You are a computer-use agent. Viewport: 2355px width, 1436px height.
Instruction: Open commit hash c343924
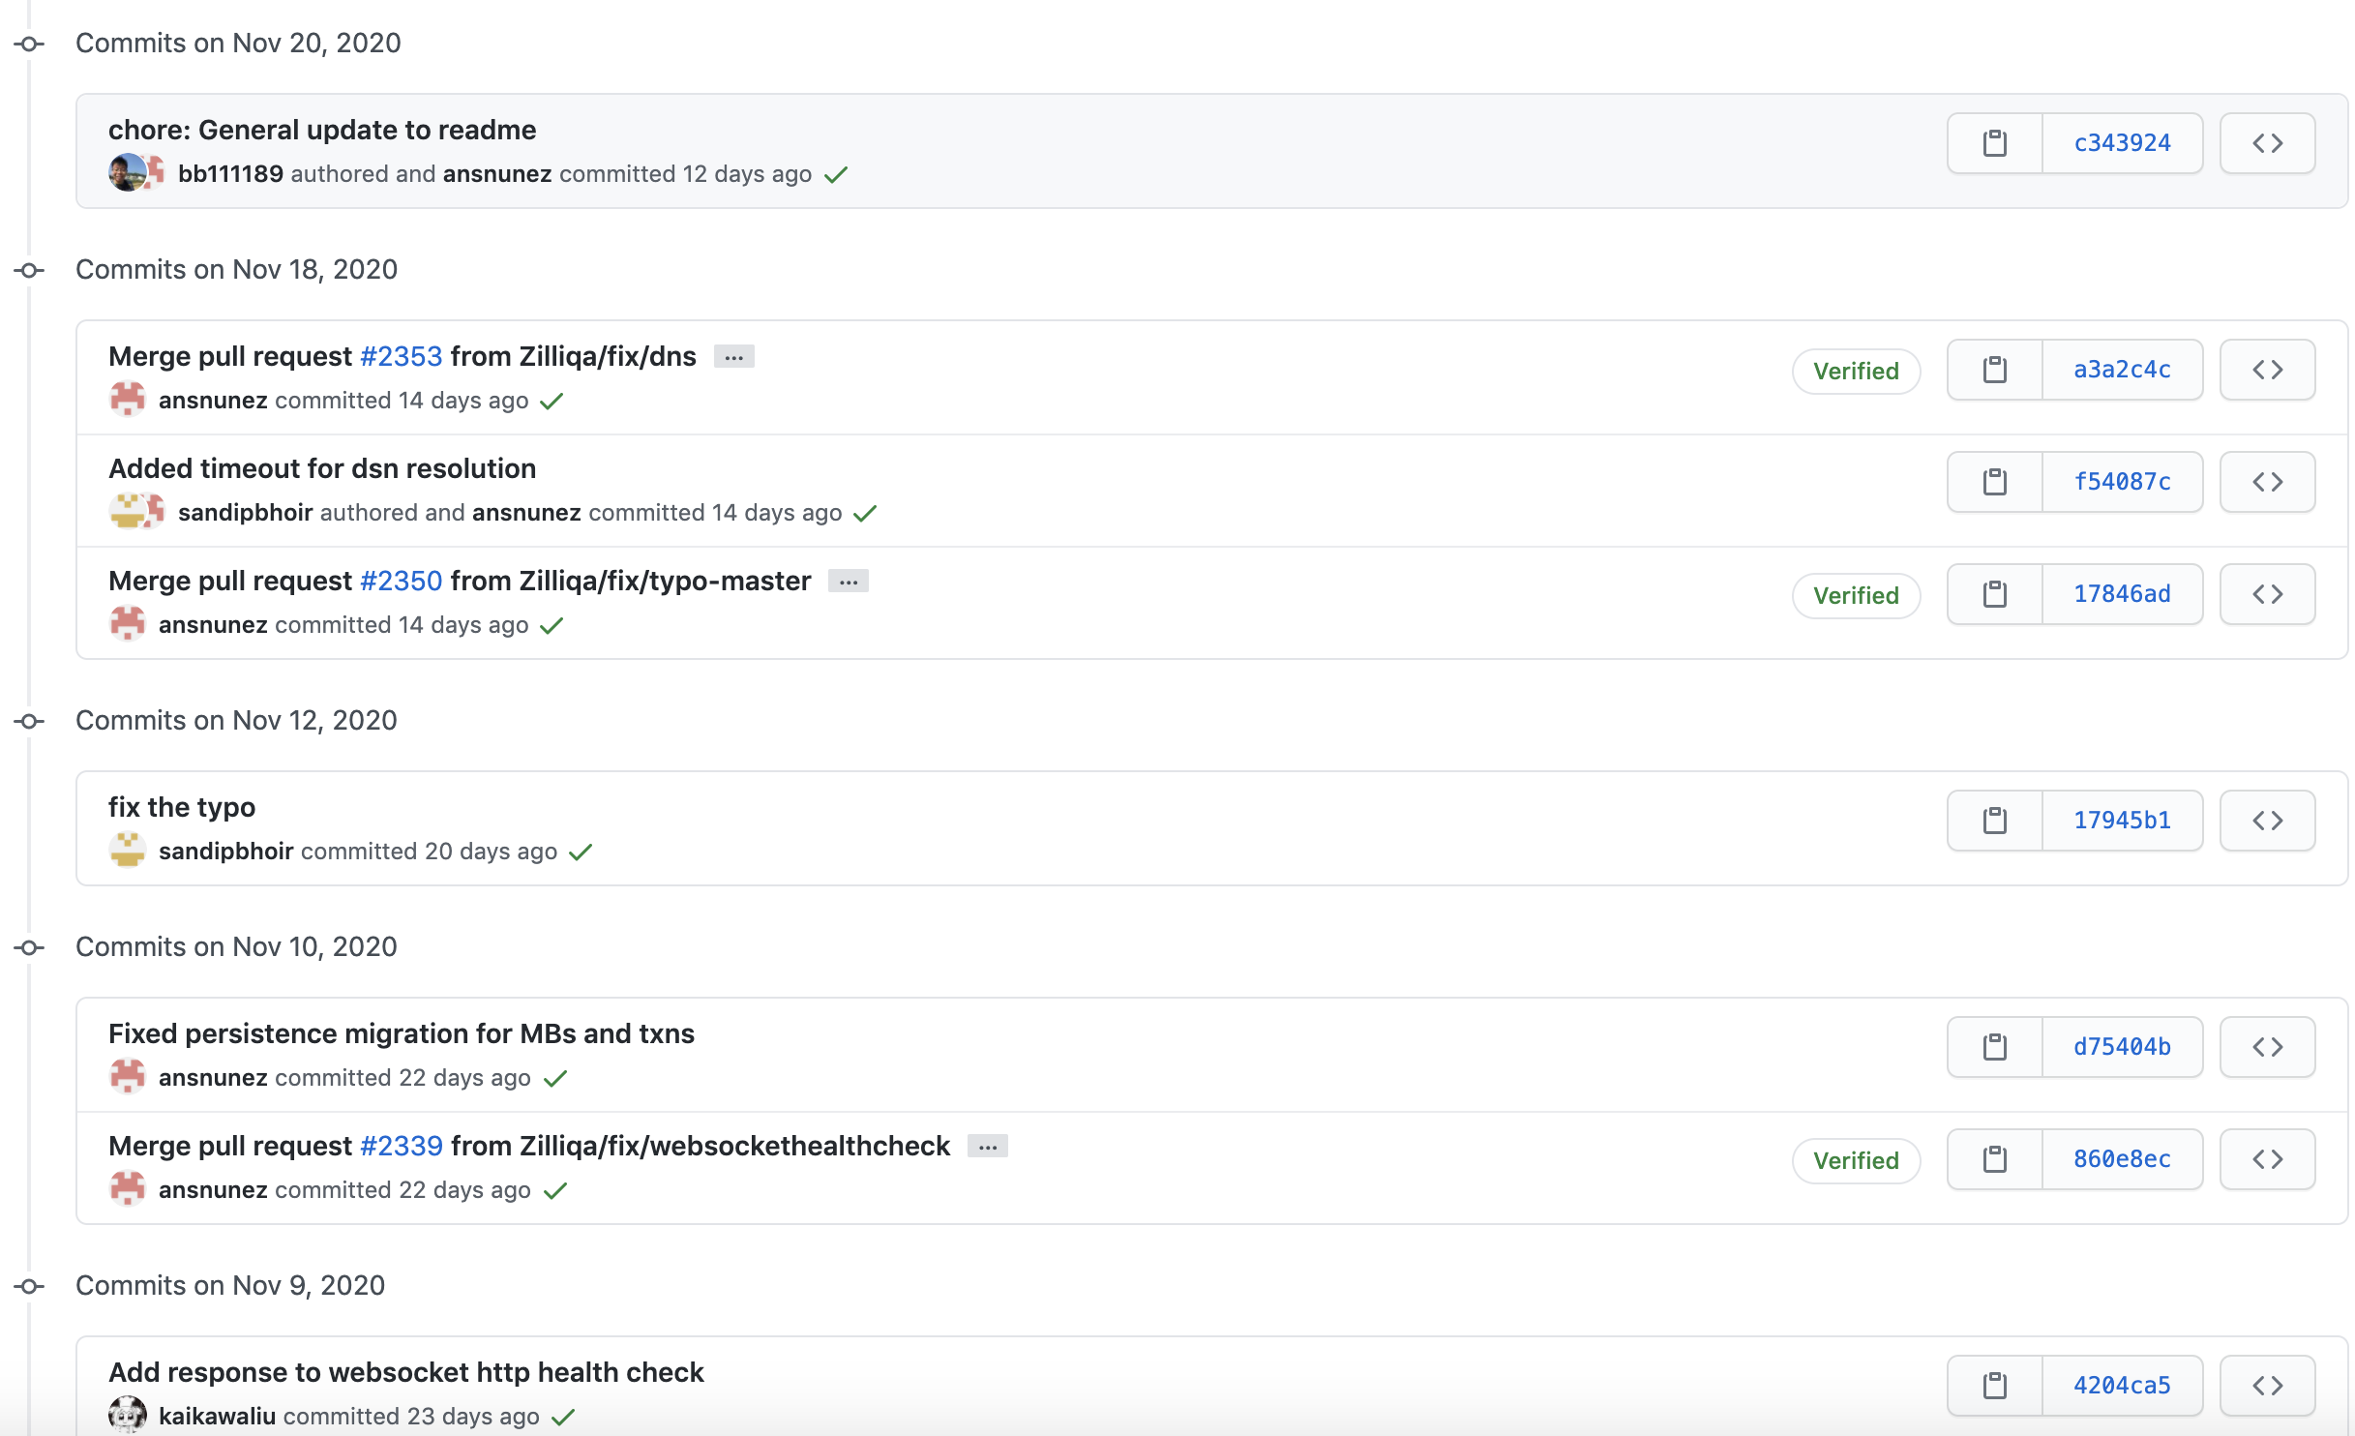pyautogui.click(x=2122, y=143)
